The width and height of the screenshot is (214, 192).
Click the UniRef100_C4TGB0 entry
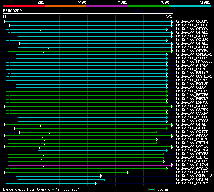click(192, 51)
